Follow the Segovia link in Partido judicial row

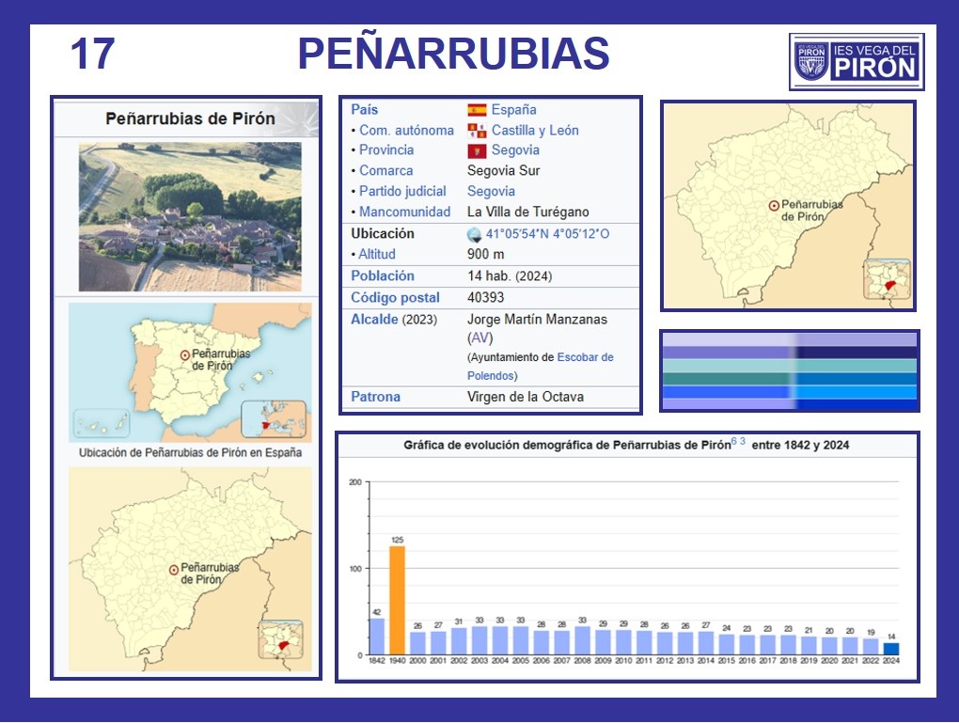[491, 192]
